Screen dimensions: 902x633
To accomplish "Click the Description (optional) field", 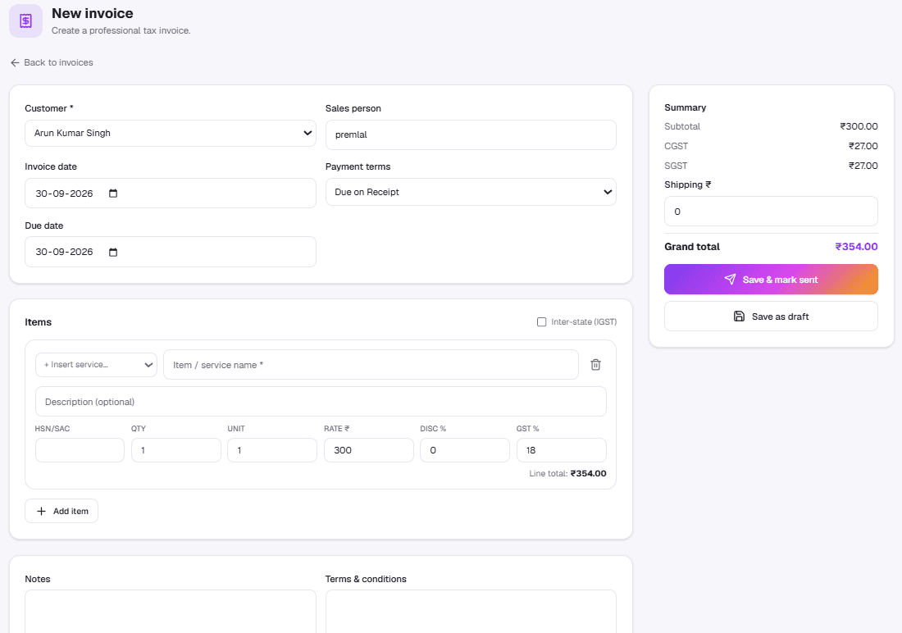I will [x=321, y=402].
